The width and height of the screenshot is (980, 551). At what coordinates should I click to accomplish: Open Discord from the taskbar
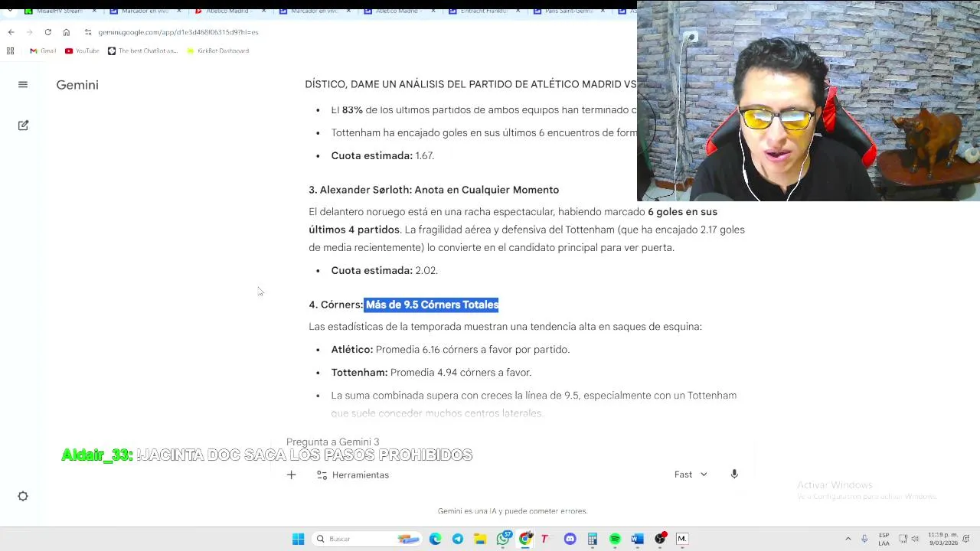pos(570,539)
